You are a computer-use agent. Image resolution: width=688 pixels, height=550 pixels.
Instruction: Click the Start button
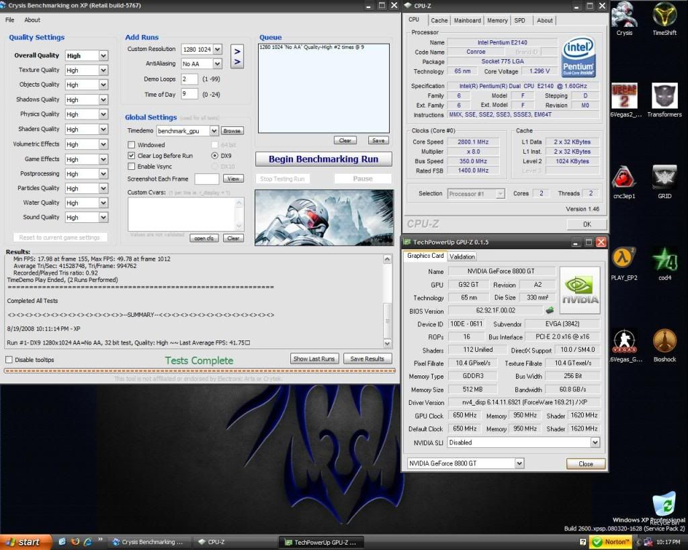point(24,542)
